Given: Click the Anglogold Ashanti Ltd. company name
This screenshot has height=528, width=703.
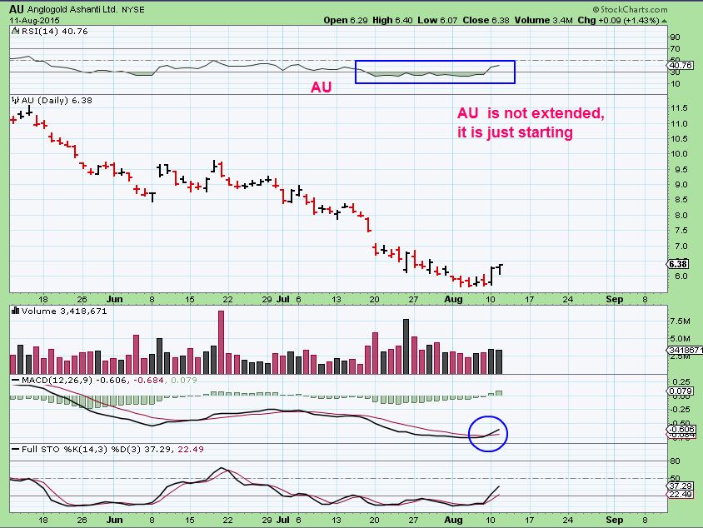Looking at the screenshot, I should tap(72, 9).
